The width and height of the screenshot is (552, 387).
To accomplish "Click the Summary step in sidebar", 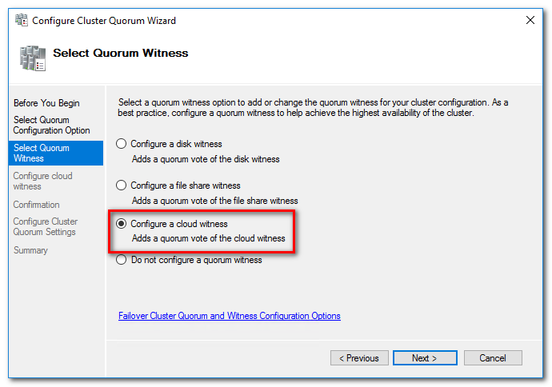I will pyautogui.click(x=30, y=250).
